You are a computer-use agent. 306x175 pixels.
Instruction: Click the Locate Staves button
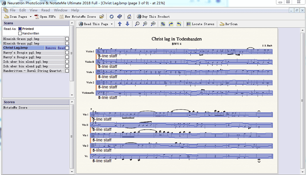[x=200, y=24]
